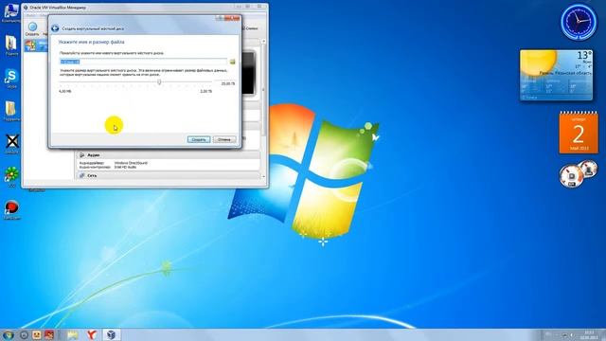Click the red Angry Birds taskbar icon
This screenshot has height=341, width=606.
(x=49, y=334)
